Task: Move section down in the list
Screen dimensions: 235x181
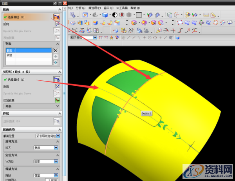Action: (56, 62)
